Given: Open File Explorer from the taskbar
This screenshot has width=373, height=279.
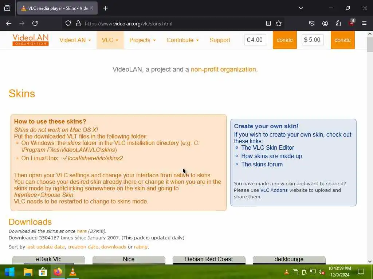Looking at the screenshot, I should [x=28, y=272].
